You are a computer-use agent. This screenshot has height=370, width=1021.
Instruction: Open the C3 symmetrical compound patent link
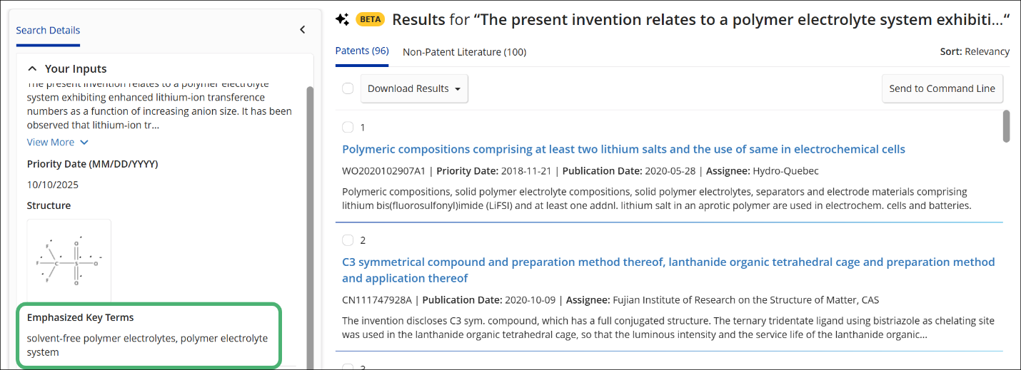point(668,270)
